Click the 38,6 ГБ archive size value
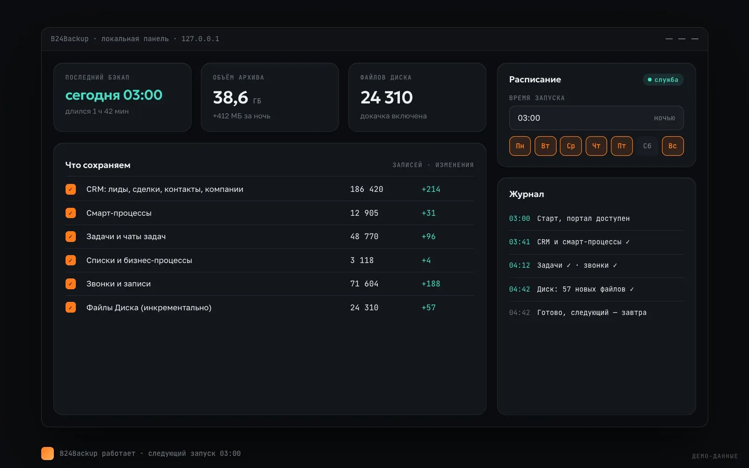Screen dimensions: 749x468 [237, 97]
